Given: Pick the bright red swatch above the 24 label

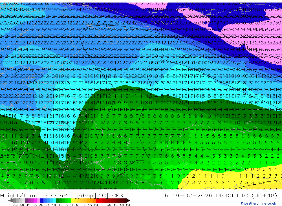Looking at the screenshot, I should click(97, 201).
